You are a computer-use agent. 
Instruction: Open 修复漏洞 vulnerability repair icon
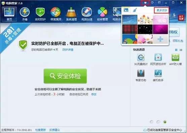pyautogui.click(x=56, y=14)
